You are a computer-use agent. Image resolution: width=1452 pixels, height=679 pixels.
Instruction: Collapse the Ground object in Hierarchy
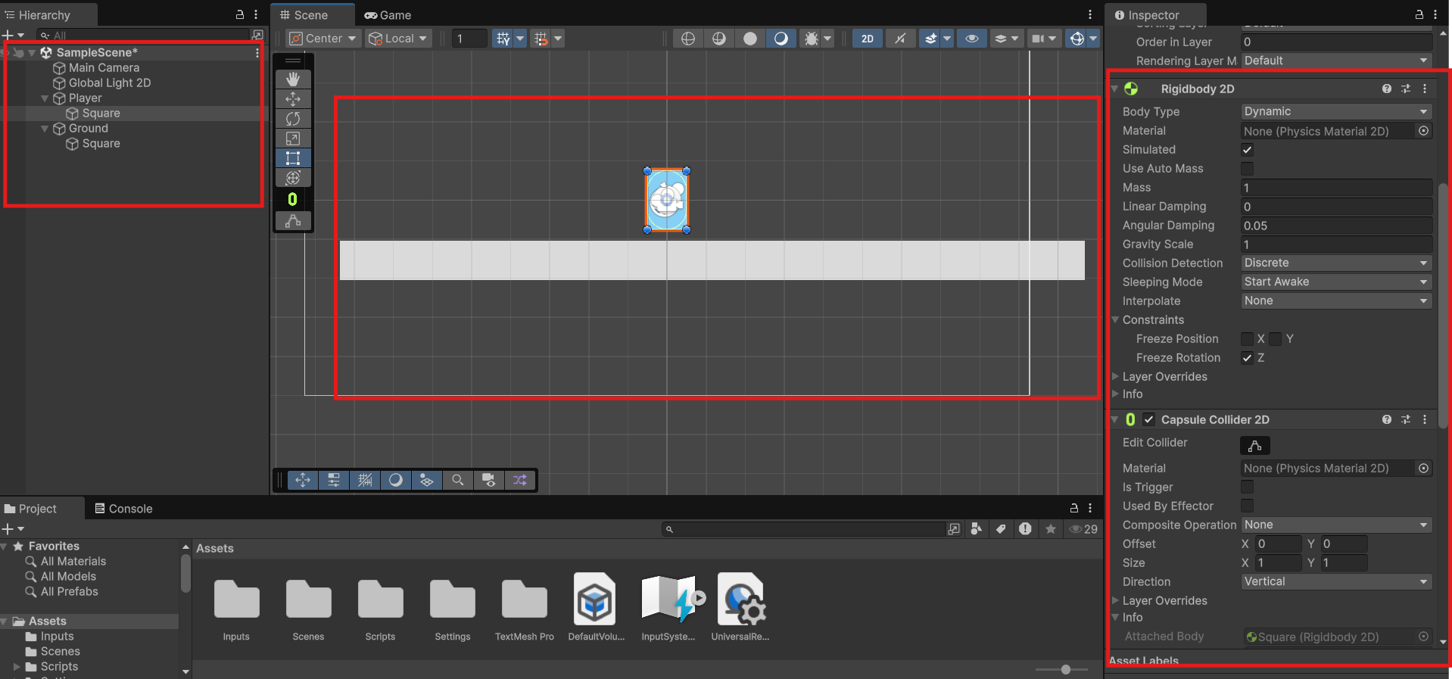click(45, 129)
